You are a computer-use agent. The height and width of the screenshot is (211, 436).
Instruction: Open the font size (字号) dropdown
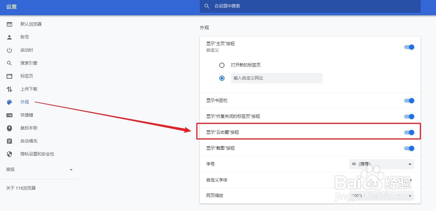[381, 164]
